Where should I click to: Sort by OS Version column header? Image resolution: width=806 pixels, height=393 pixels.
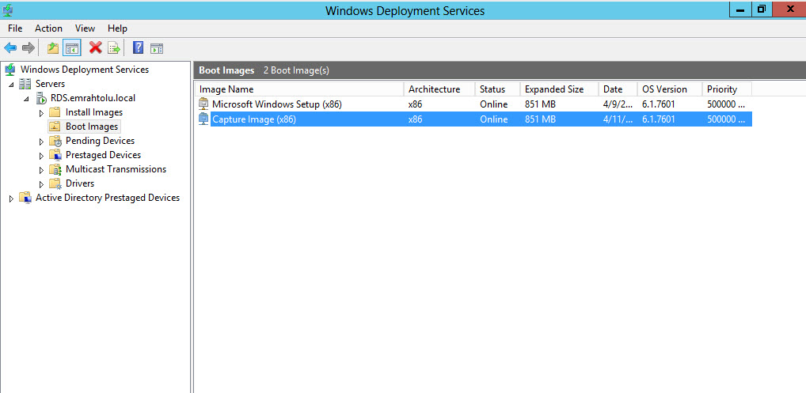(670, 89)
